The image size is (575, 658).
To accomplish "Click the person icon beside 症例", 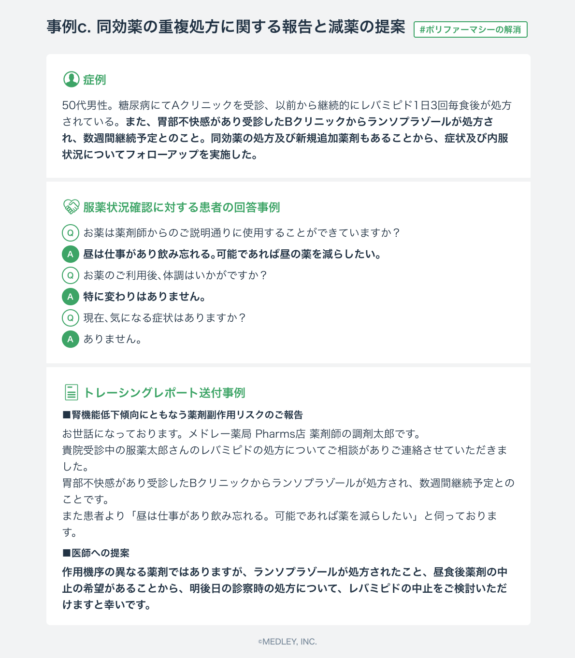I will (71, 80).
